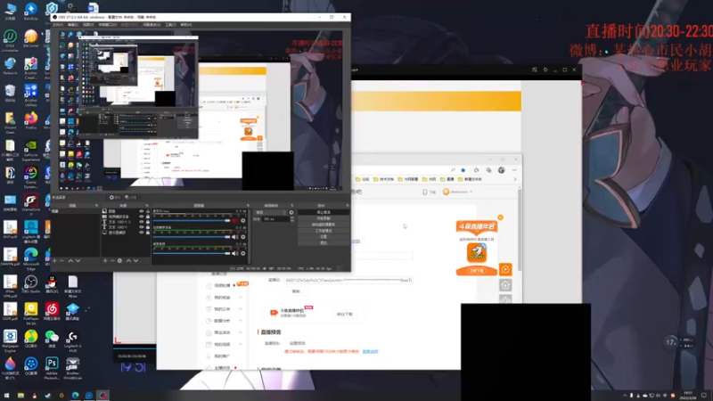This screenshot has width=713, height=401.
Task: Open Logitech G HUB shortcut
Action: point(73,341)
